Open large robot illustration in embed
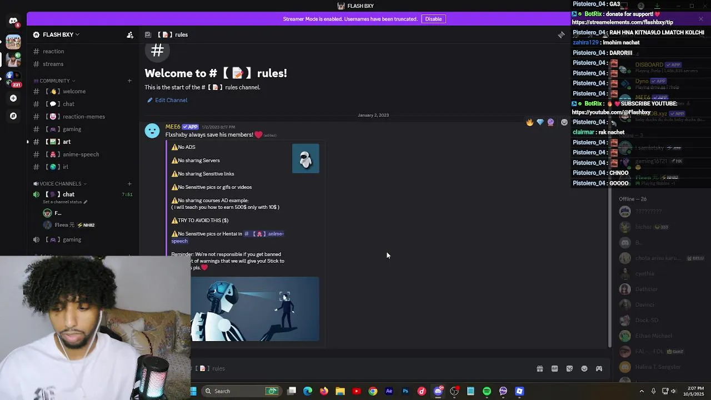This screenshot has width=711, height=400. (255, 309)
